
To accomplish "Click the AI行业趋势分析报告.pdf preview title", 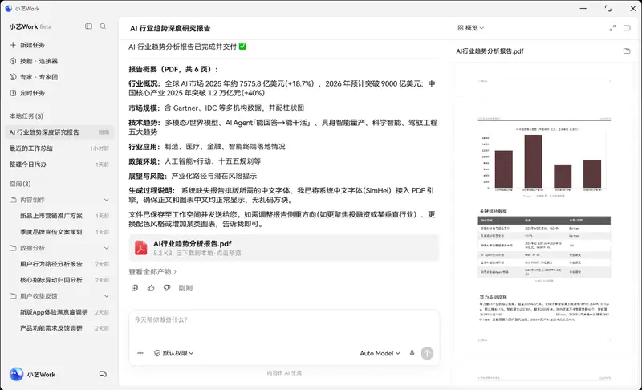I will 490,51.
